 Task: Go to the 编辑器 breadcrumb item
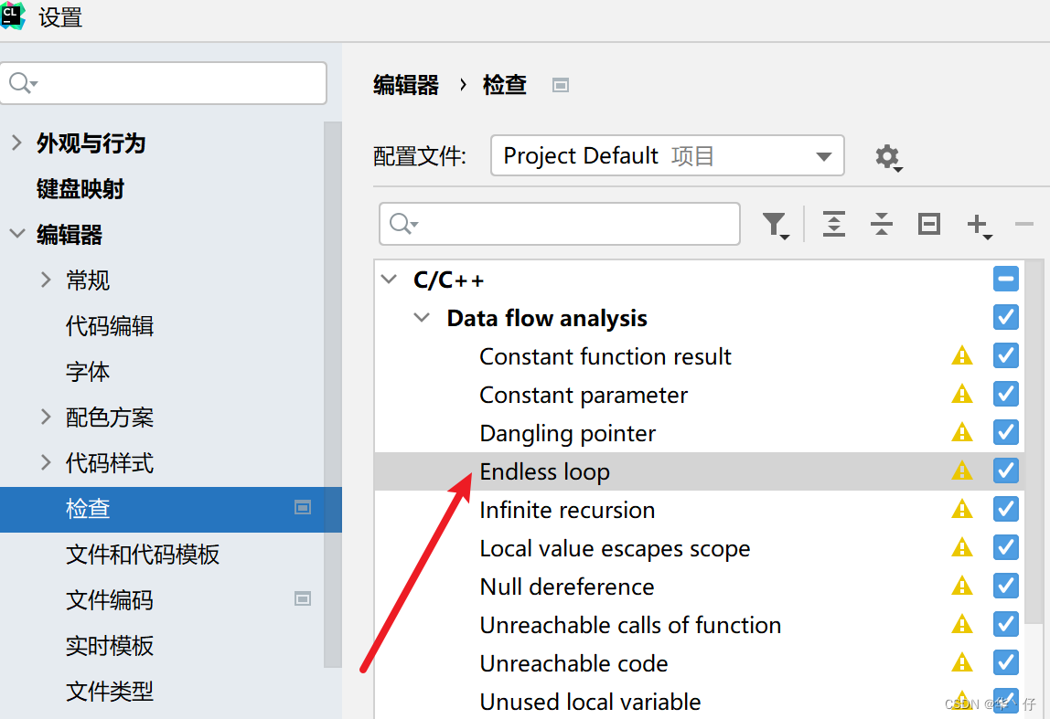coord(406,84)
